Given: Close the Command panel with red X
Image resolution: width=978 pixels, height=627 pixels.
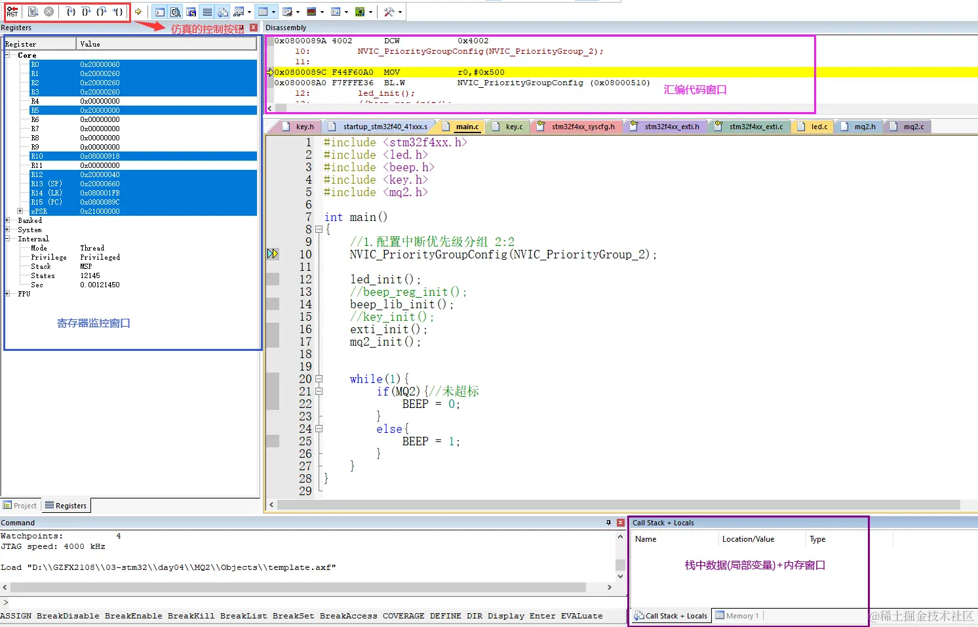Looking at the screenshot, I should tap(621, 523).
